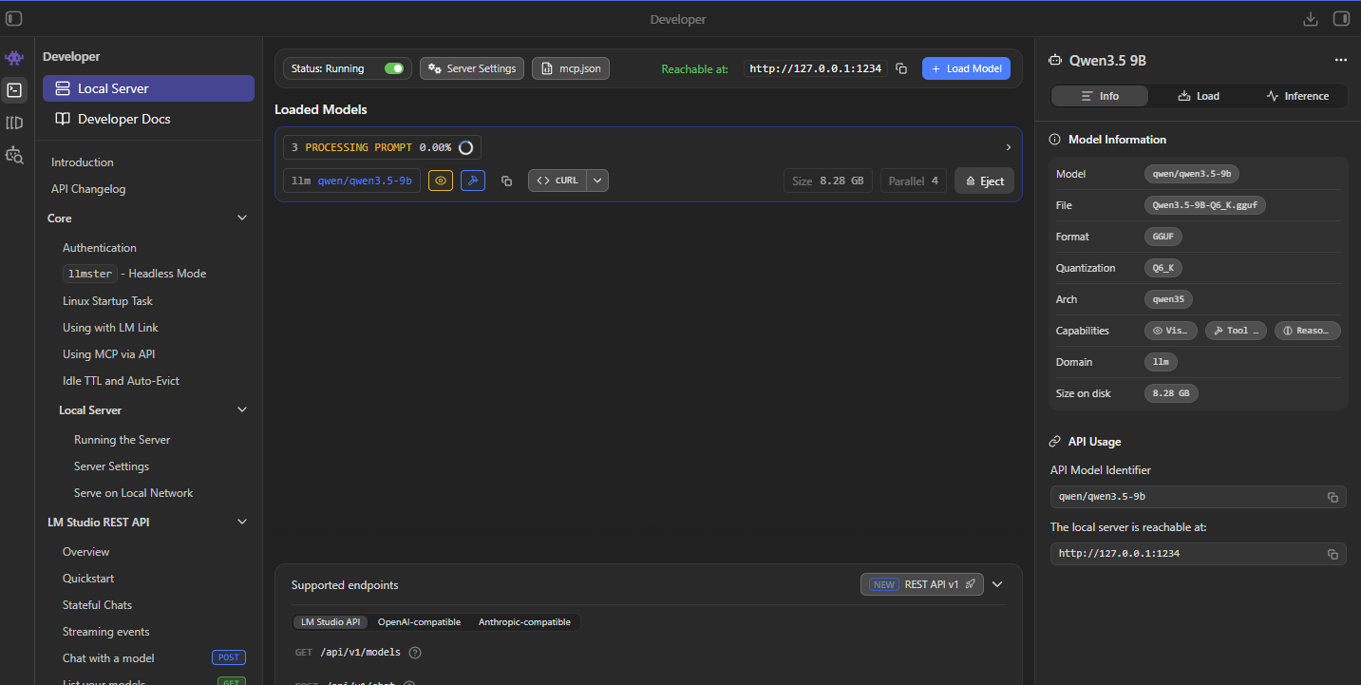Open the downloads icon in title bar

pyautogui.click(x=1311, y=19)
